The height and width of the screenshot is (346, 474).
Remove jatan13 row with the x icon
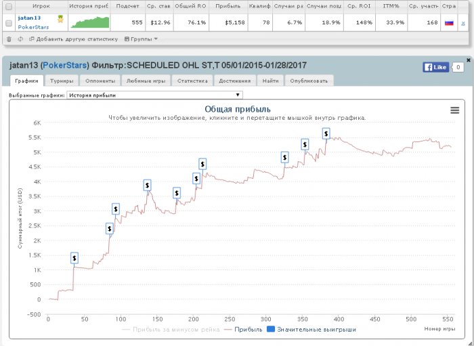click(462, 23)
